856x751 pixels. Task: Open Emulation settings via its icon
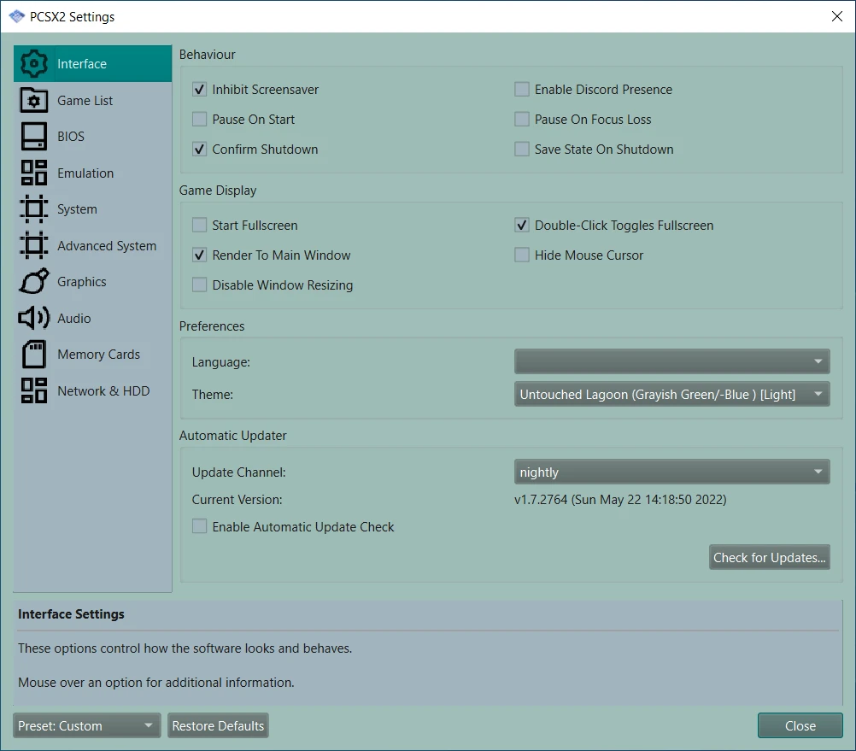click(x=33, y=173)
